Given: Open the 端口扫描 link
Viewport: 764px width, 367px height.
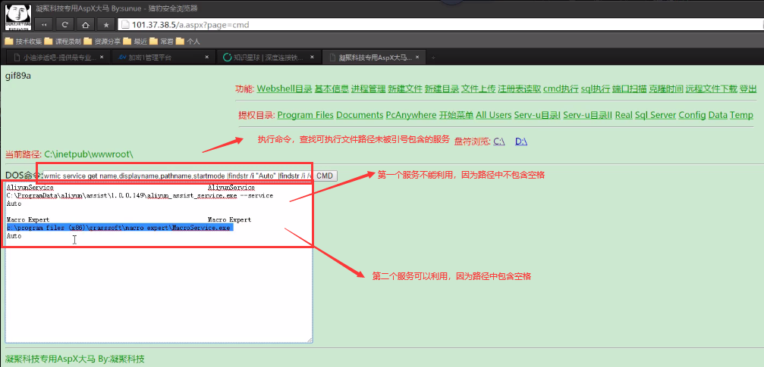Looking at the screenshot, I should [628, 89].
